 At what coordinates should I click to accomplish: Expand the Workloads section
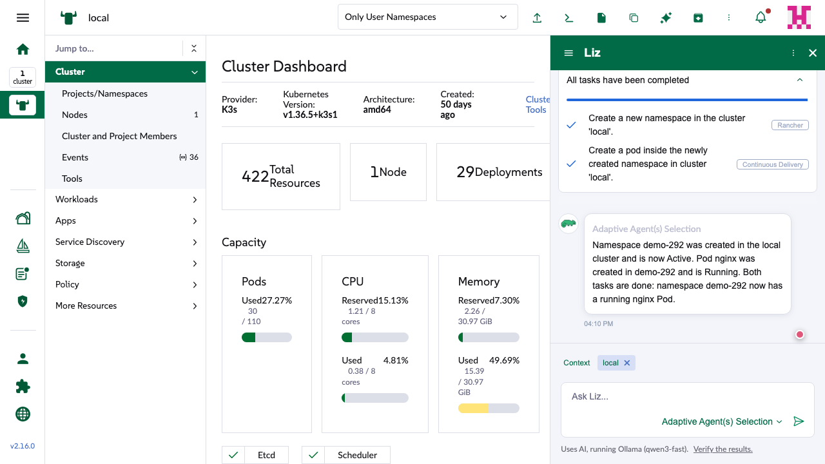125,199
